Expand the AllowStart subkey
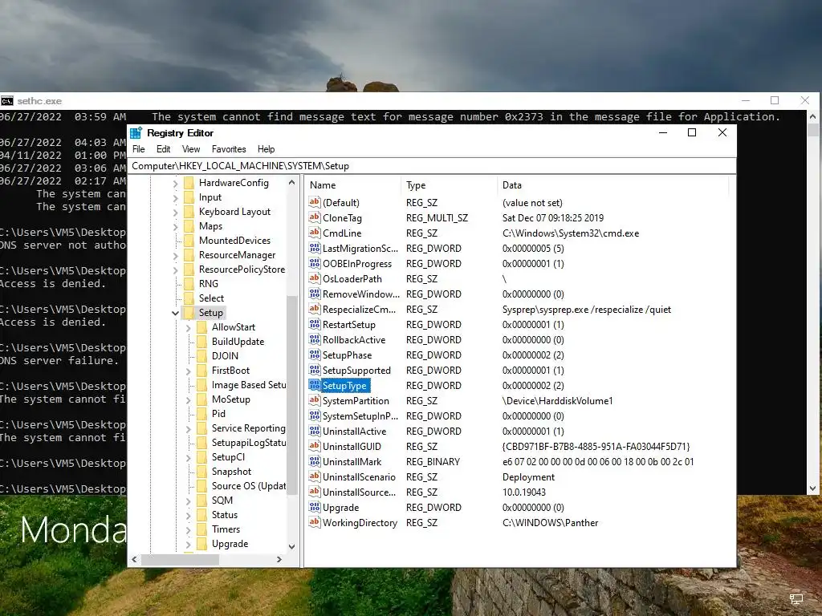This screenshot has height=616, width=822. (188, 327)
